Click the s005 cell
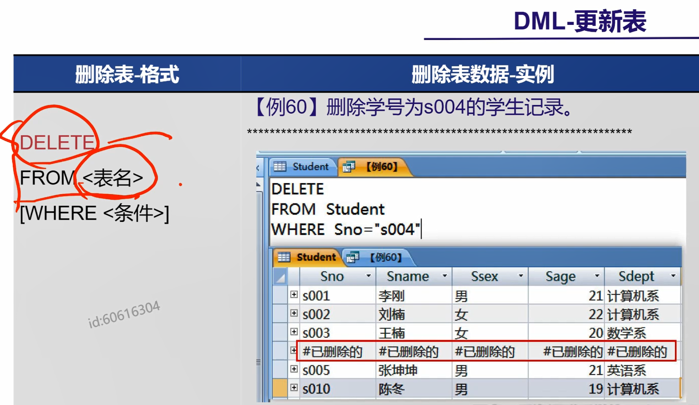 coord(338,370)
